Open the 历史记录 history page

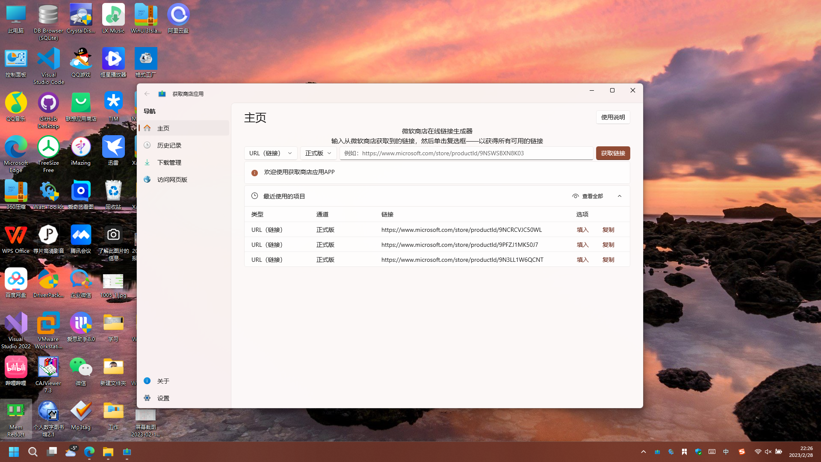click(x=169, y=145)
